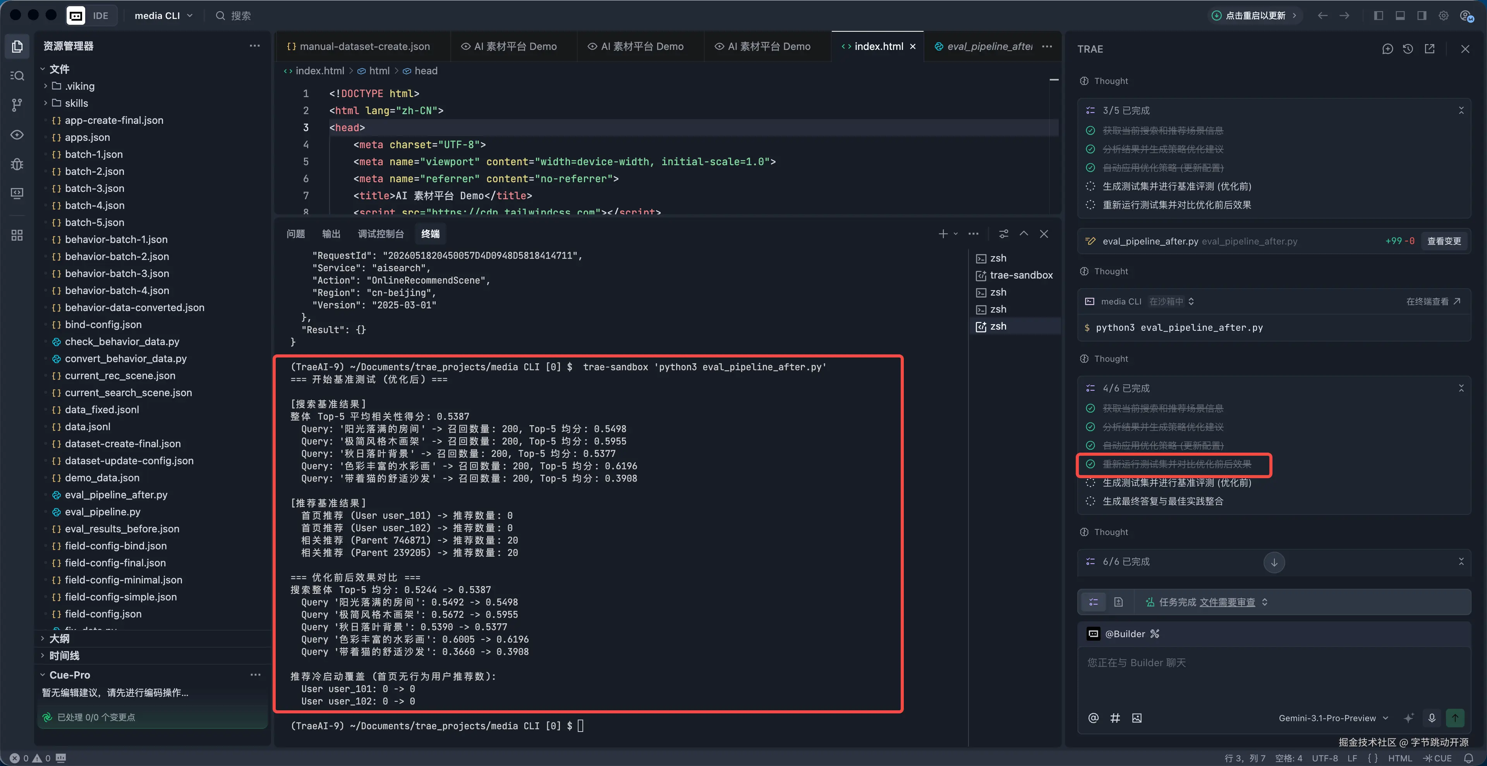Select the 终端 terminal tab
1487x766 pixels.
point(430,234)
